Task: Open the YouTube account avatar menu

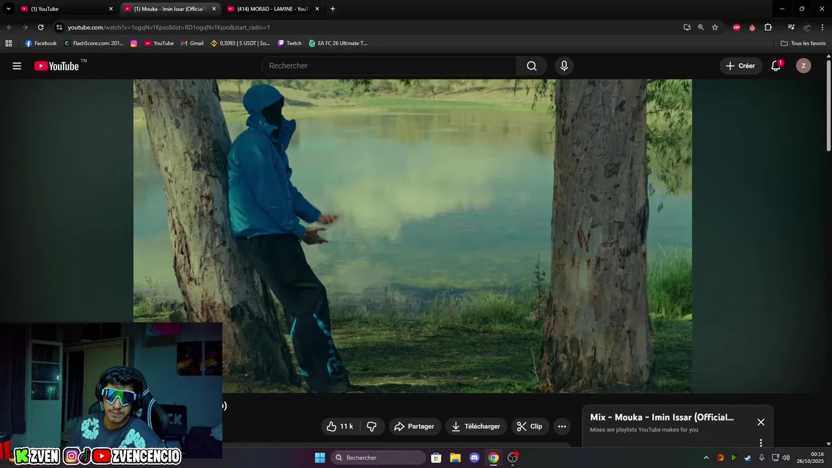Action: tap(803, 66)
